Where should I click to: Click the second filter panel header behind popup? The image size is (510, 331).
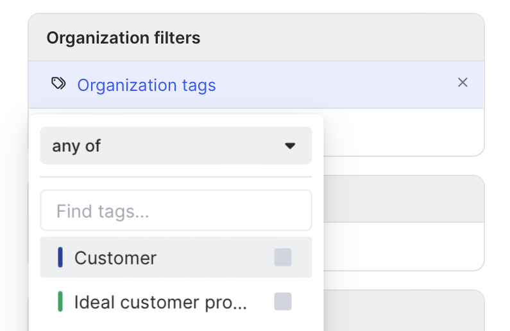(x=403, y=198)
